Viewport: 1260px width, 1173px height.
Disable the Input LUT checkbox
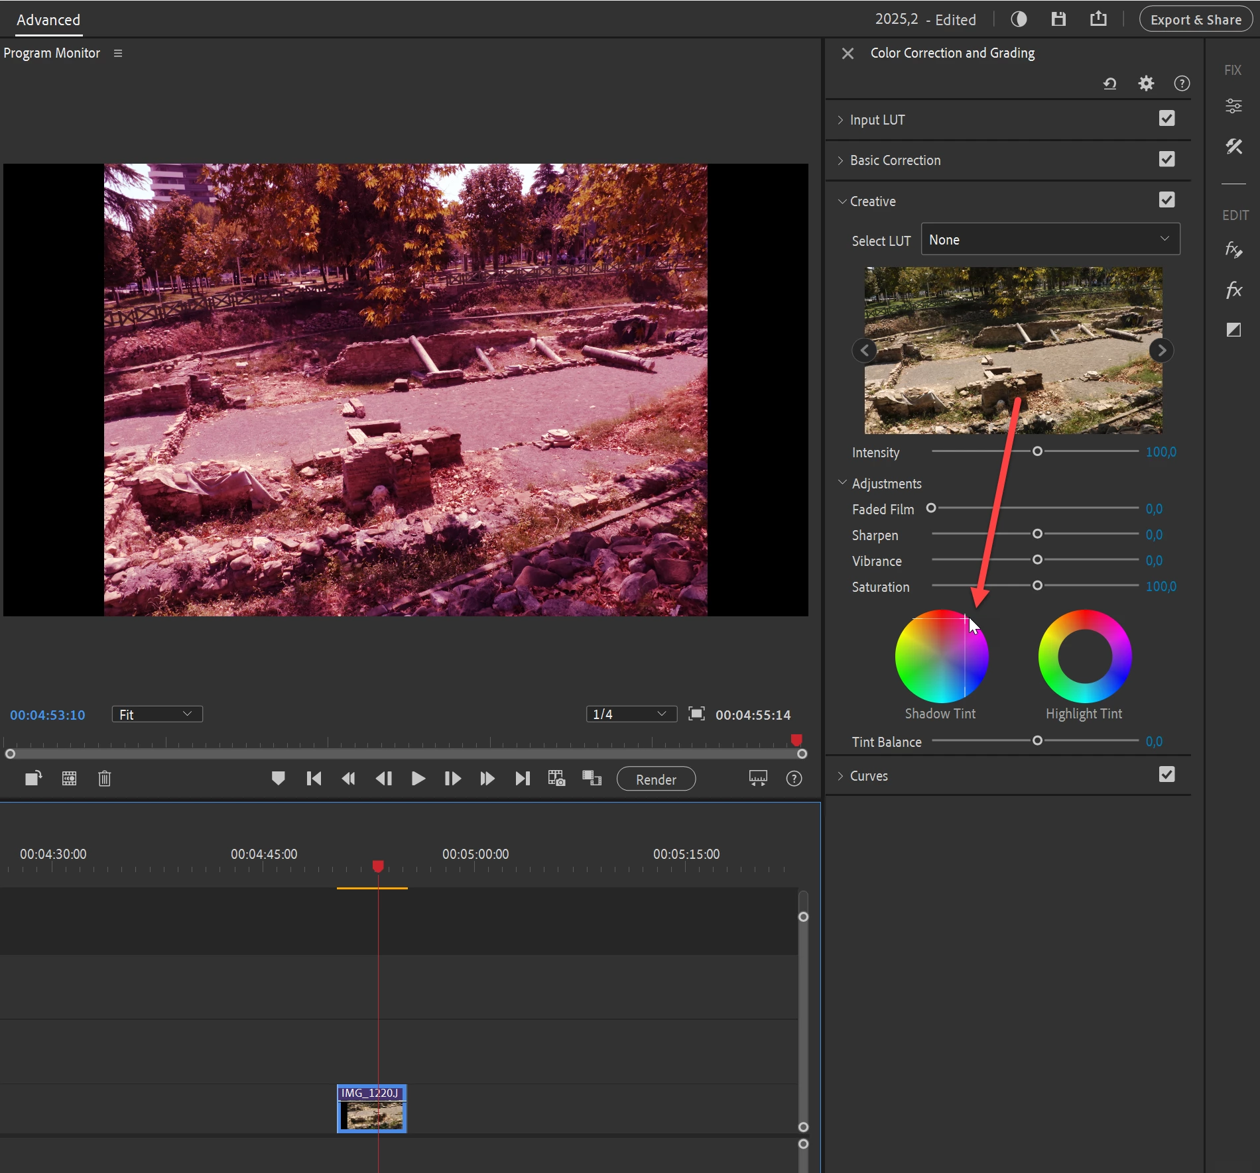coord(1166,119)
